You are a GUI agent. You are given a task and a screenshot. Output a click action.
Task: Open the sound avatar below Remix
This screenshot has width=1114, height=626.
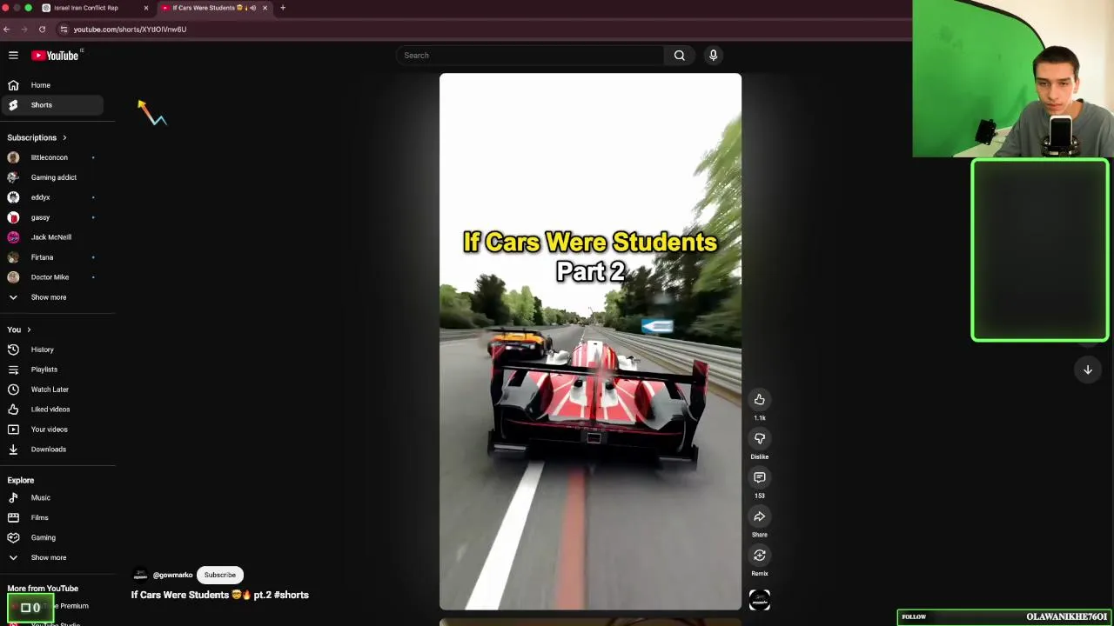click(x=759, y=600)
